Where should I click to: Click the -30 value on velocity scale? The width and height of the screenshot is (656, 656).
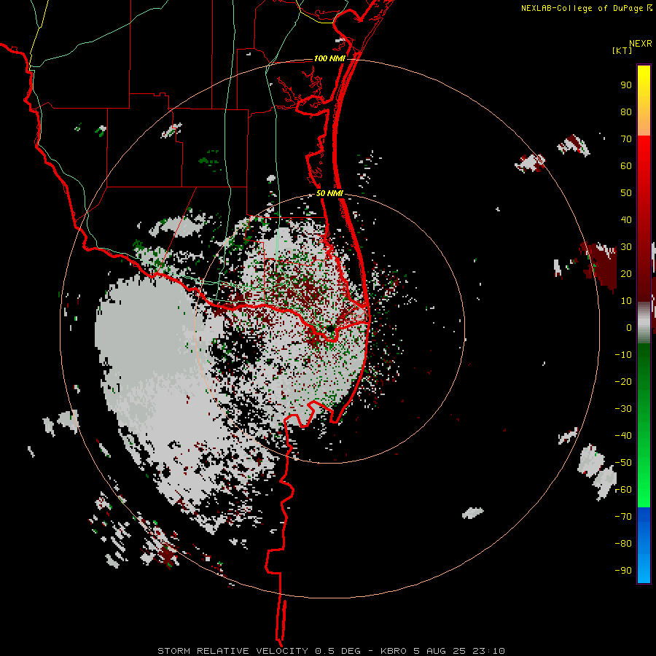(x=623, y=409)
